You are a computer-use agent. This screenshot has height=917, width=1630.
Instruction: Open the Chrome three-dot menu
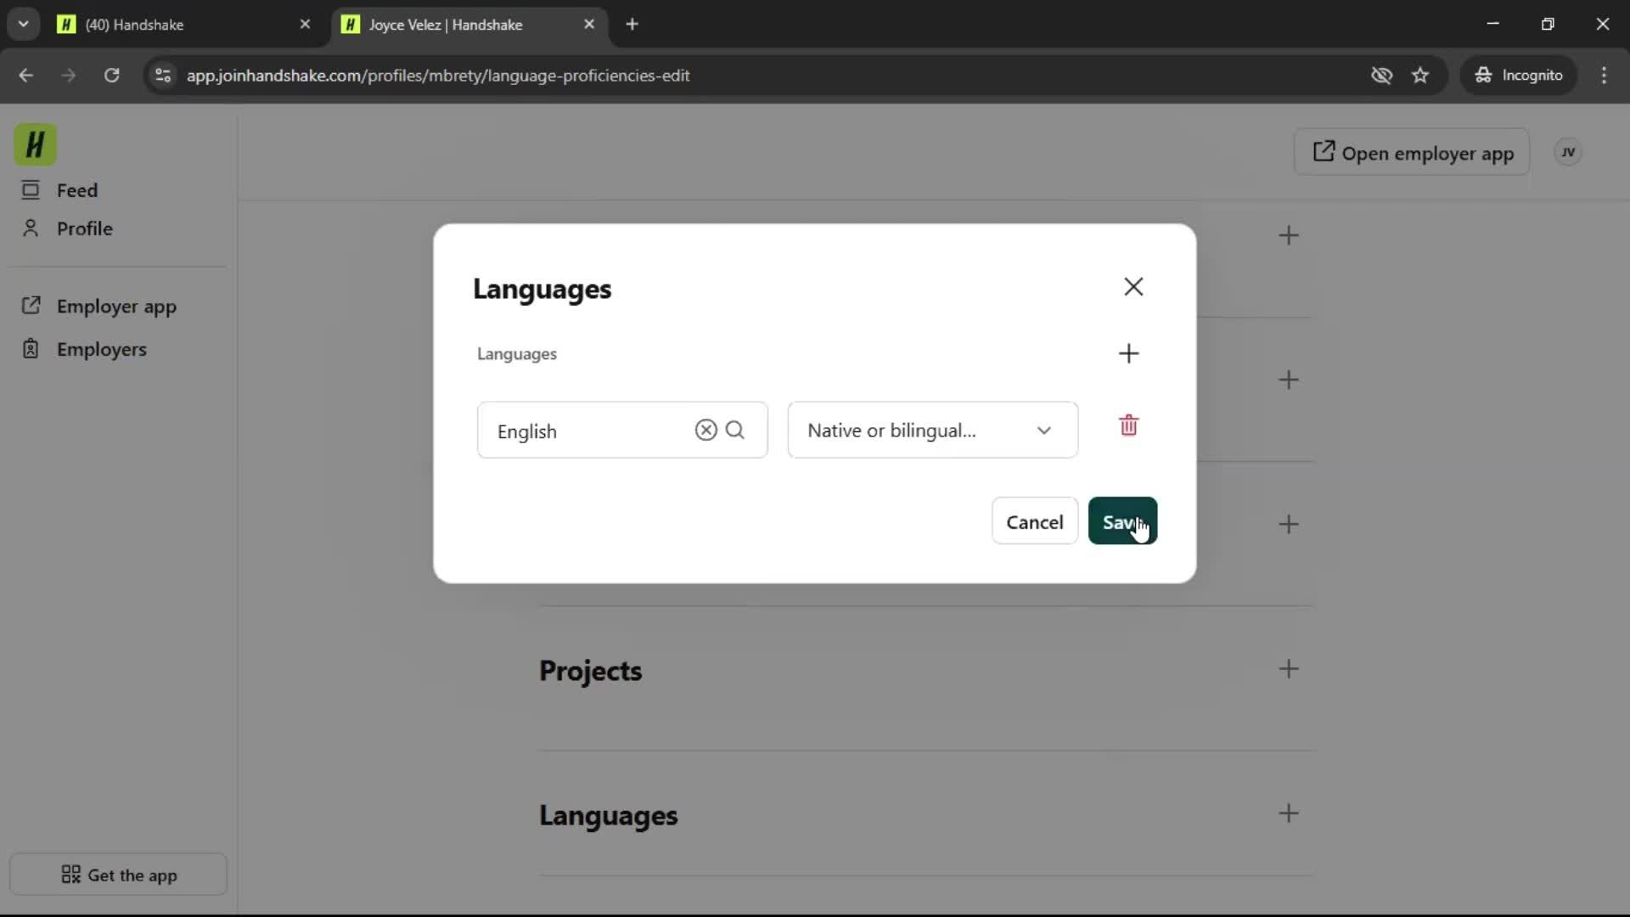[x=1604, y=76]
